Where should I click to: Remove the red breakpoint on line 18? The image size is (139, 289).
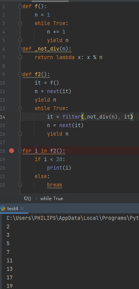(12, 151)
